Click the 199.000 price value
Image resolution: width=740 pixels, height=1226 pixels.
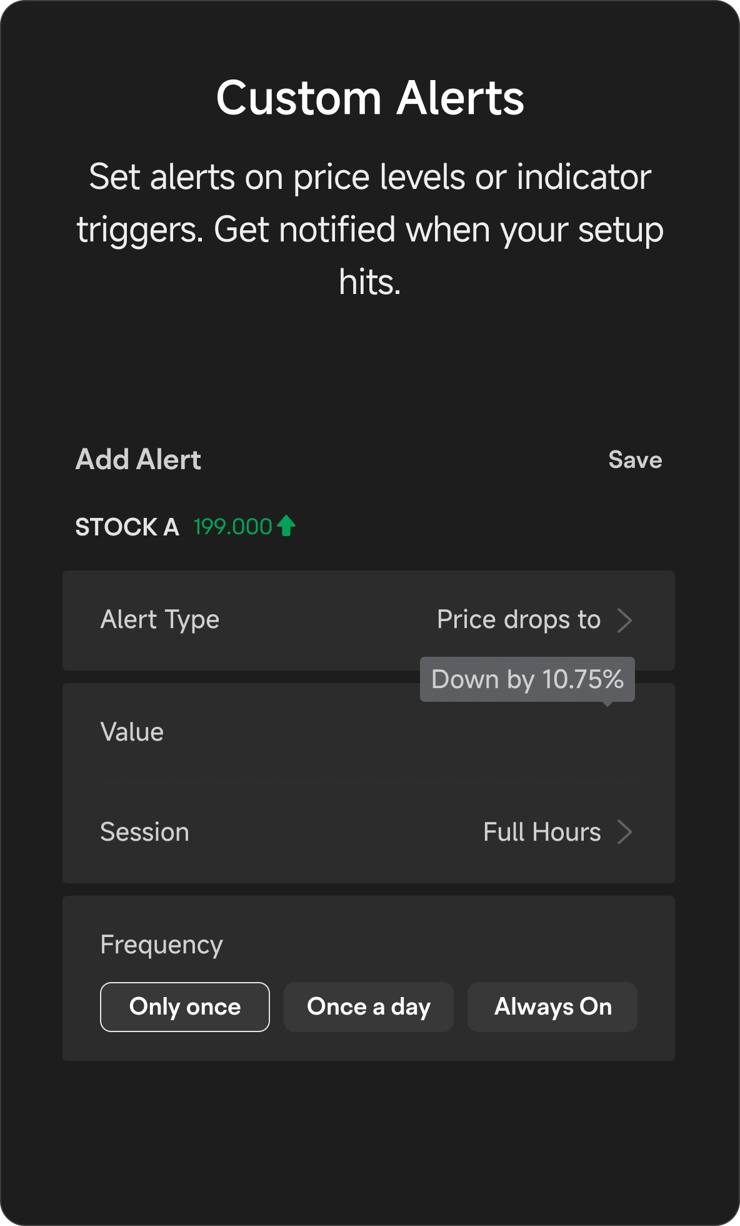pos(233,527)
